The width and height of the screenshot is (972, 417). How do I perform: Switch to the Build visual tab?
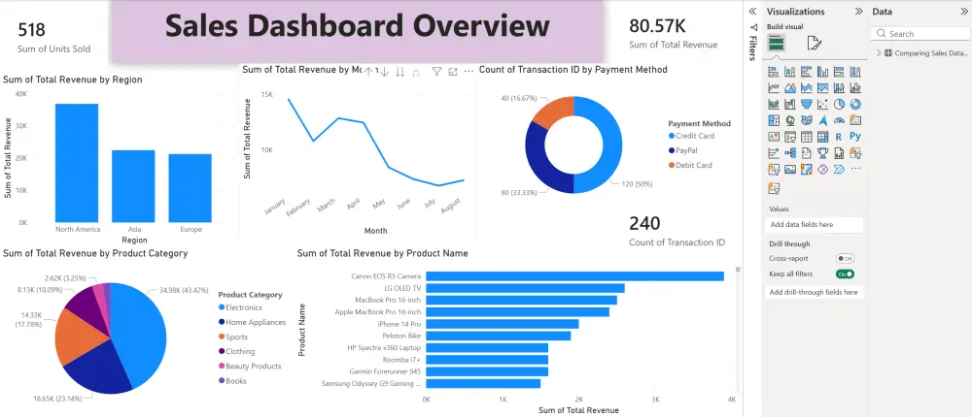[776, 43]
